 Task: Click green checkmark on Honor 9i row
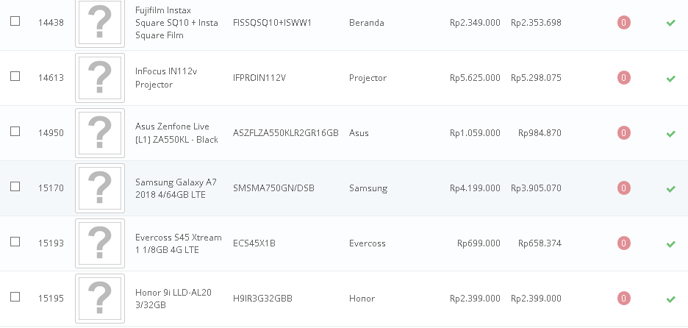tap(670, 299)
